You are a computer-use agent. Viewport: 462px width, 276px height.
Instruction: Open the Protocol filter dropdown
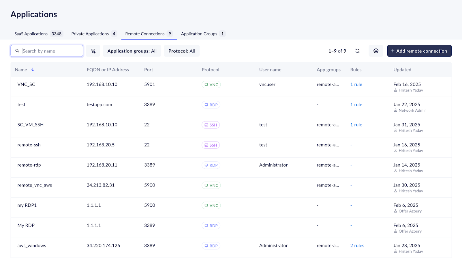[x=181, y=51]
